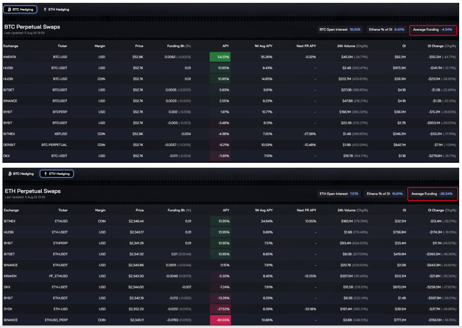This screenshot has width=462, height=328.
Task: Click Bitcoin icon on tab above ETH Perpetual Swaps
Action: tap(9, 174)
